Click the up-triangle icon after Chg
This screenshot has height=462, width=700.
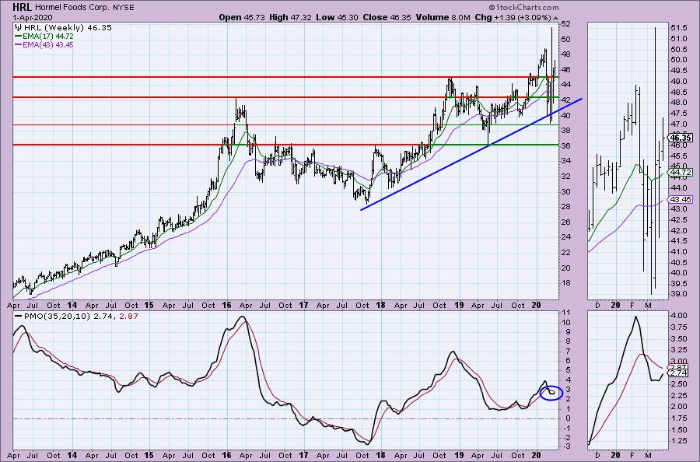[x=555, y=18]
